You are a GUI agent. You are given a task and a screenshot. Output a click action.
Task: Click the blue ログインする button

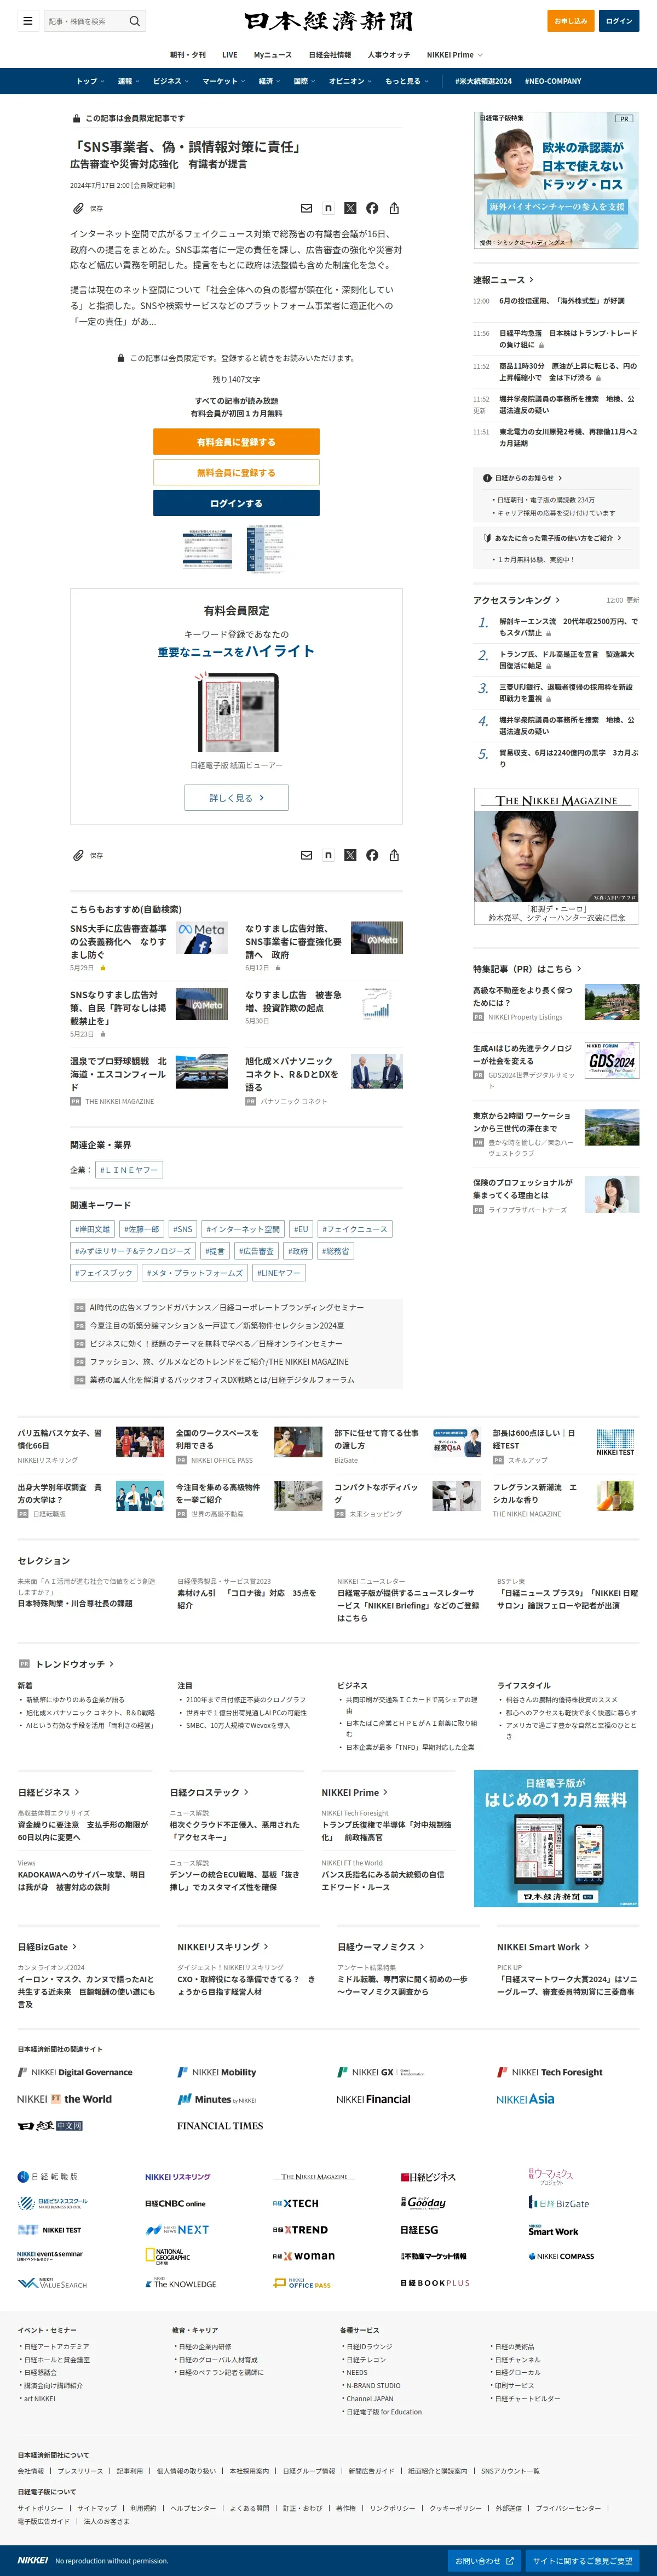(x=236, y=503)
